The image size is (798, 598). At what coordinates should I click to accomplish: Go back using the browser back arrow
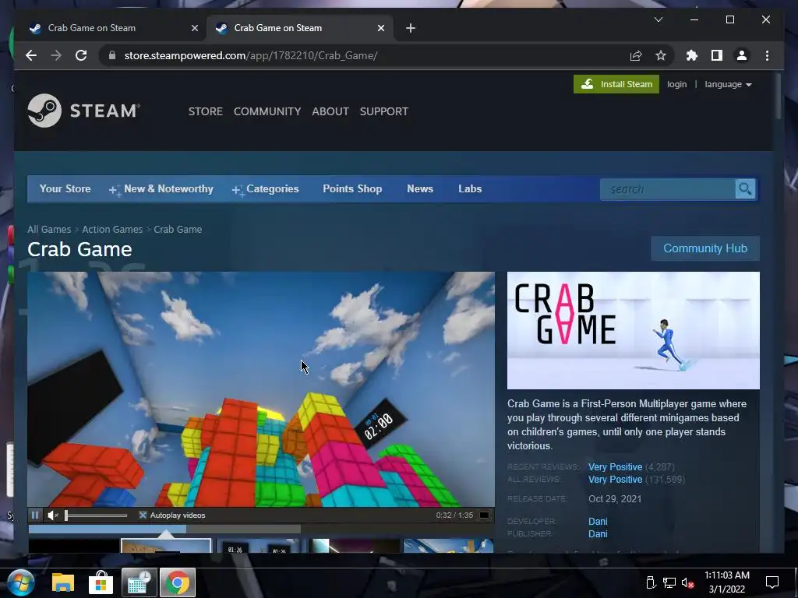tap(31, 55)
